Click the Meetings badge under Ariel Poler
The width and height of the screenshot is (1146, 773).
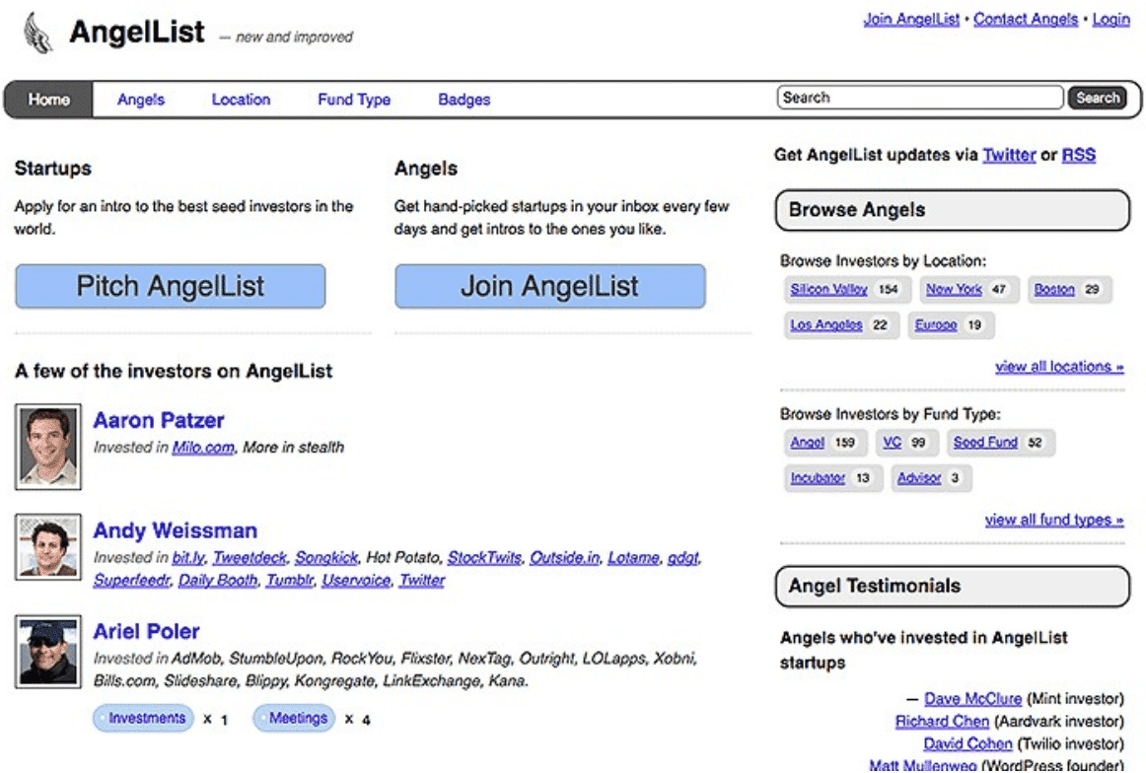[295, 718]
